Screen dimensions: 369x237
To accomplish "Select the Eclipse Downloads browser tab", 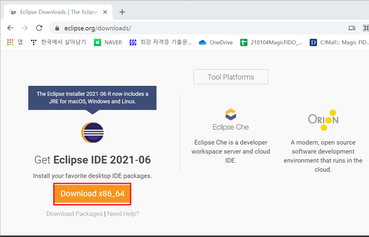I will tap(58, 12).
